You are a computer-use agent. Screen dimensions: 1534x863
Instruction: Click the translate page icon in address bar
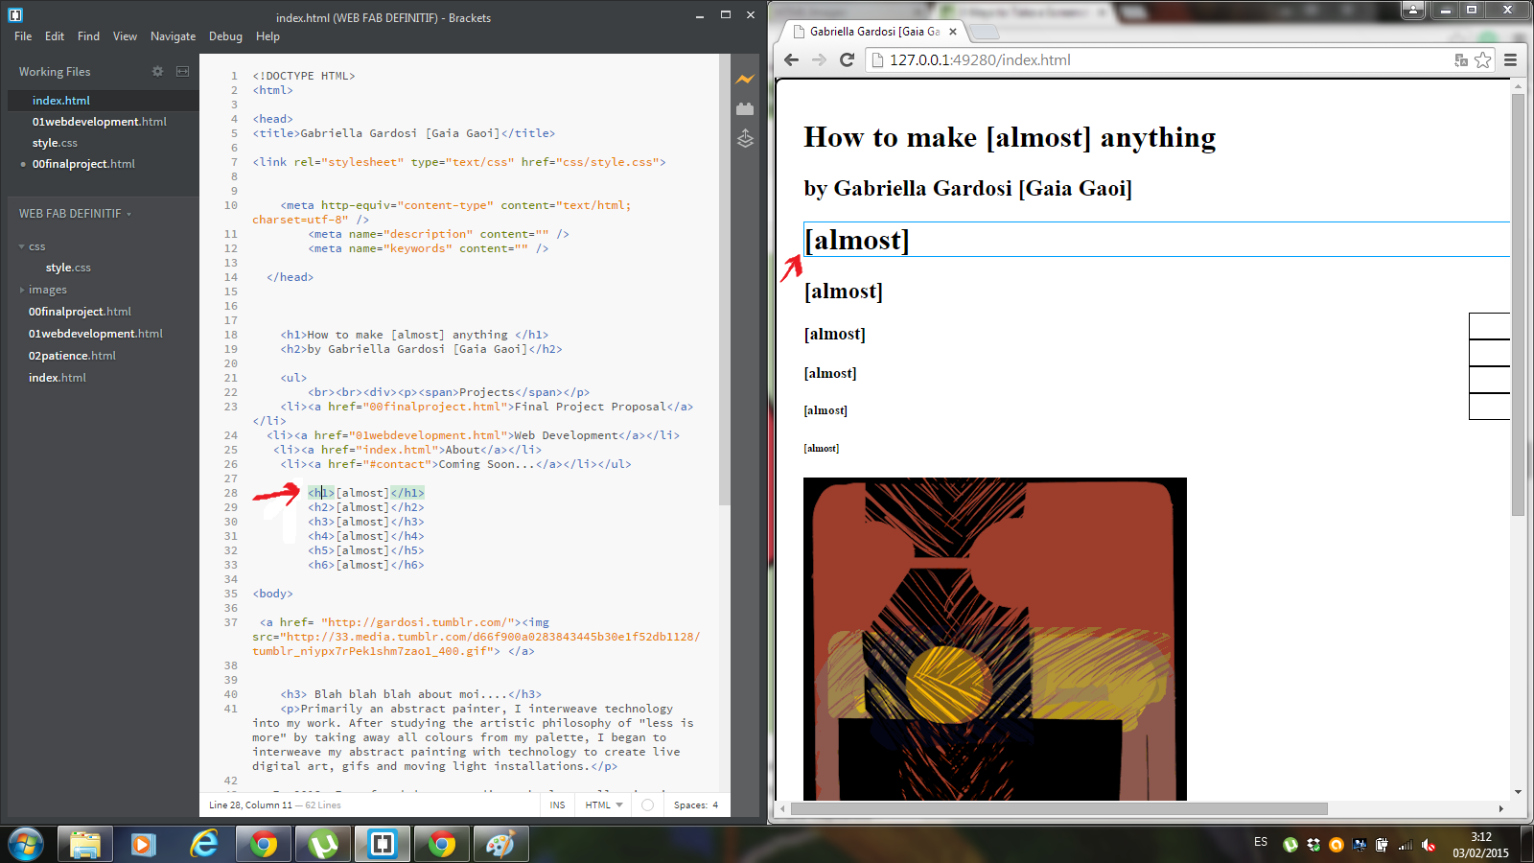coord(1461,60)
